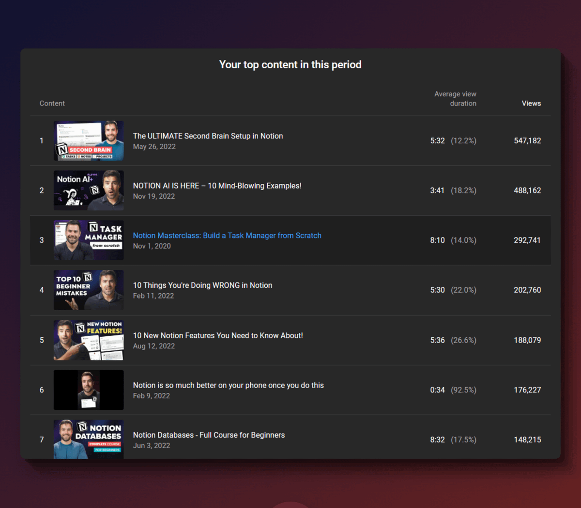
Task: Select the 148,215 views value
Action: tap(527, 440)
